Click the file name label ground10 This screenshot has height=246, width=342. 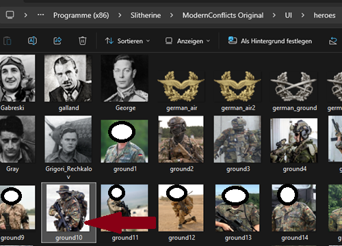tap(68, 238)
